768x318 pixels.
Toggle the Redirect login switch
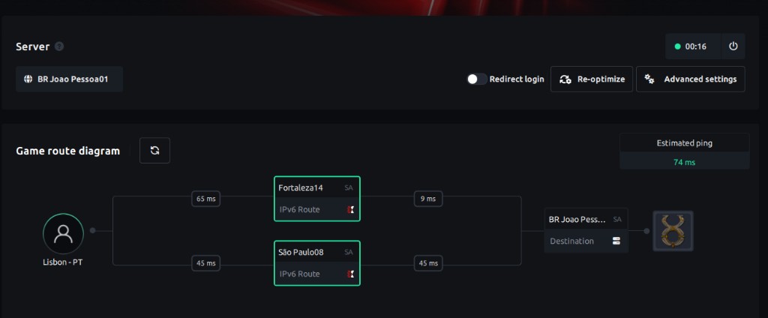tap(476, 79)
